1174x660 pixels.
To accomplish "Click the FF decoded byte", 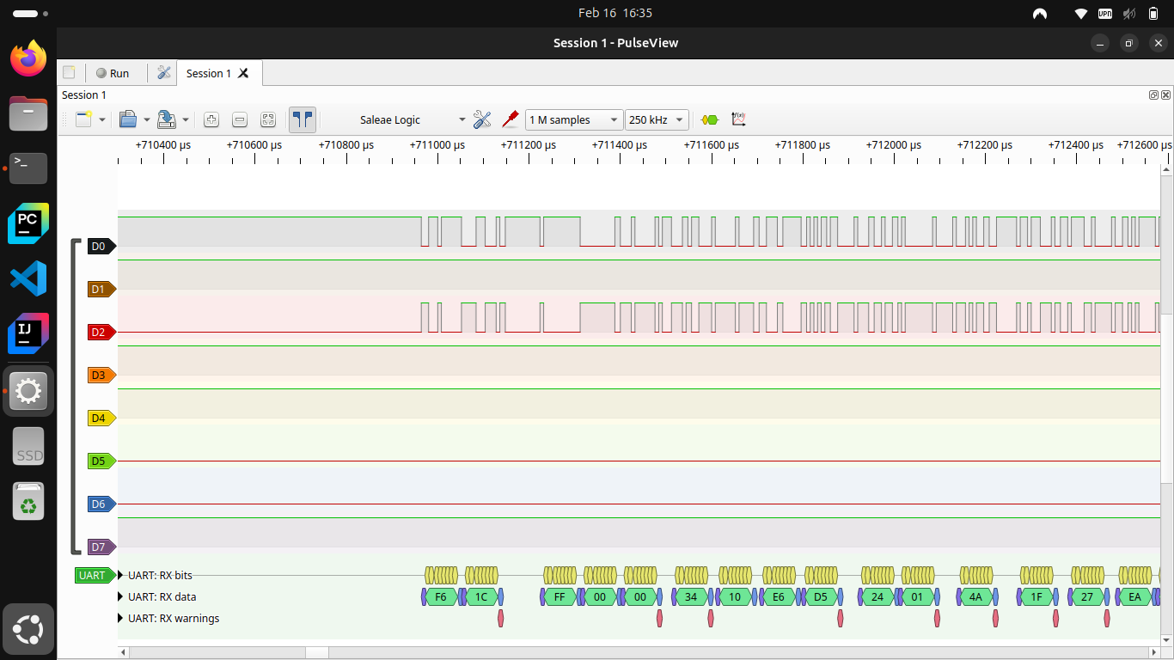I will pyautogui.click(x=559, y=596).
